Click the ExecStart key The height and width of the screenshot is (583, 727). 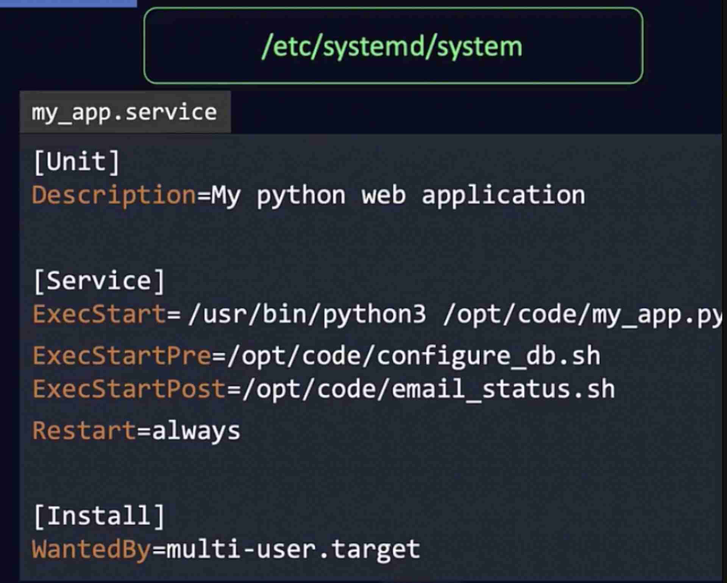pos(99,315)
